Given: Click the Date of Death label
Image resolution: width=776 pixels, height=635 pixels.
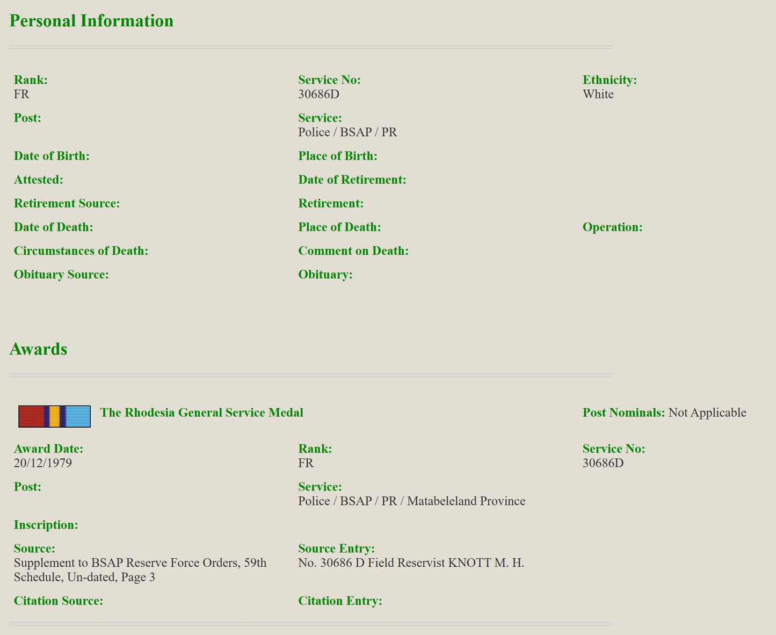Looking at the screenshot, I should tap(54, 227).
